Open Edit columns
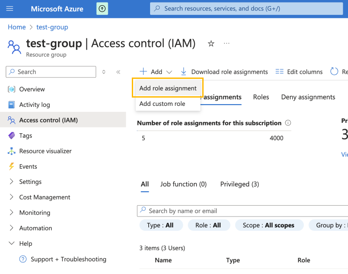Viewport: 348px width, 274px height. click(x=305, y=72)
